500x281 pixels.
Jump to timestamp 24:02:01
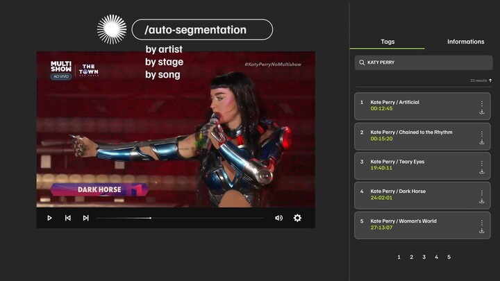coord(381,198)
